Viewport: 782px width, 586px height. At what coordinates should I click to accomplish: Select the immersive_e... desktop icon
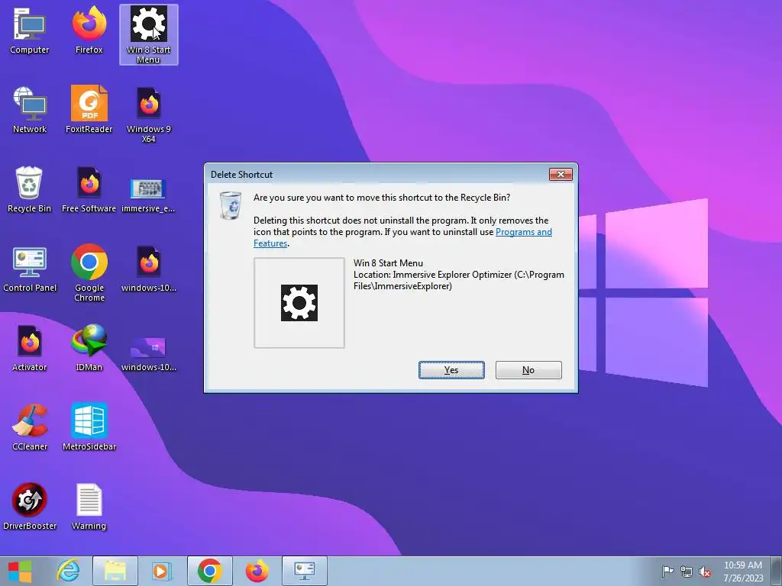click(x=148, y=195)
